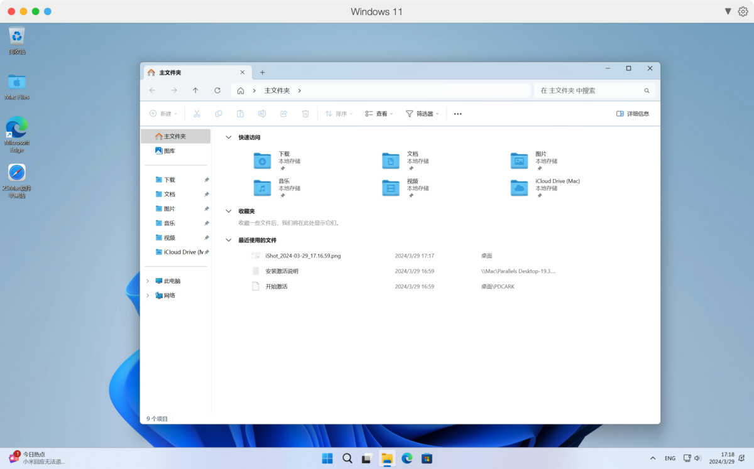Select the Mac Files desktop icon
The height and width of the screenshot is (469, 754).
17,87
